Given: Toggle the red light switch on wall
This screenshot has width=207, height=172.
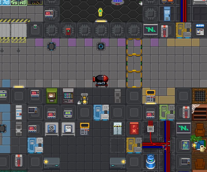Looking at the screenshot, I should (68, 31).
